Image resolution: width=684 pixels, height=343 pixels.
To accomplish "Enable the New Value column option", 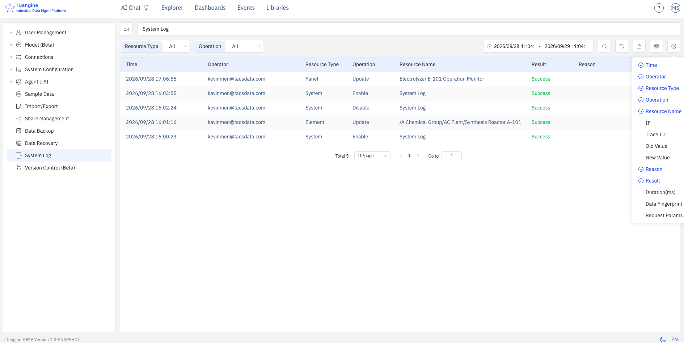I will click(658, 158).
